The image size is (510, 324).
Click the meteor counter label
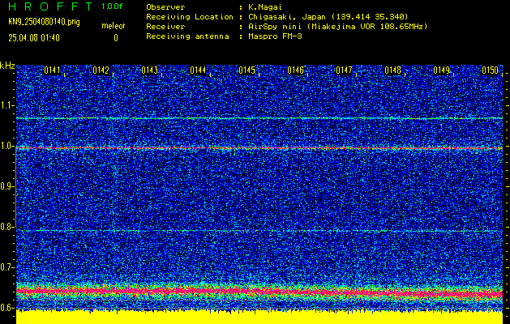pos(114,26)
